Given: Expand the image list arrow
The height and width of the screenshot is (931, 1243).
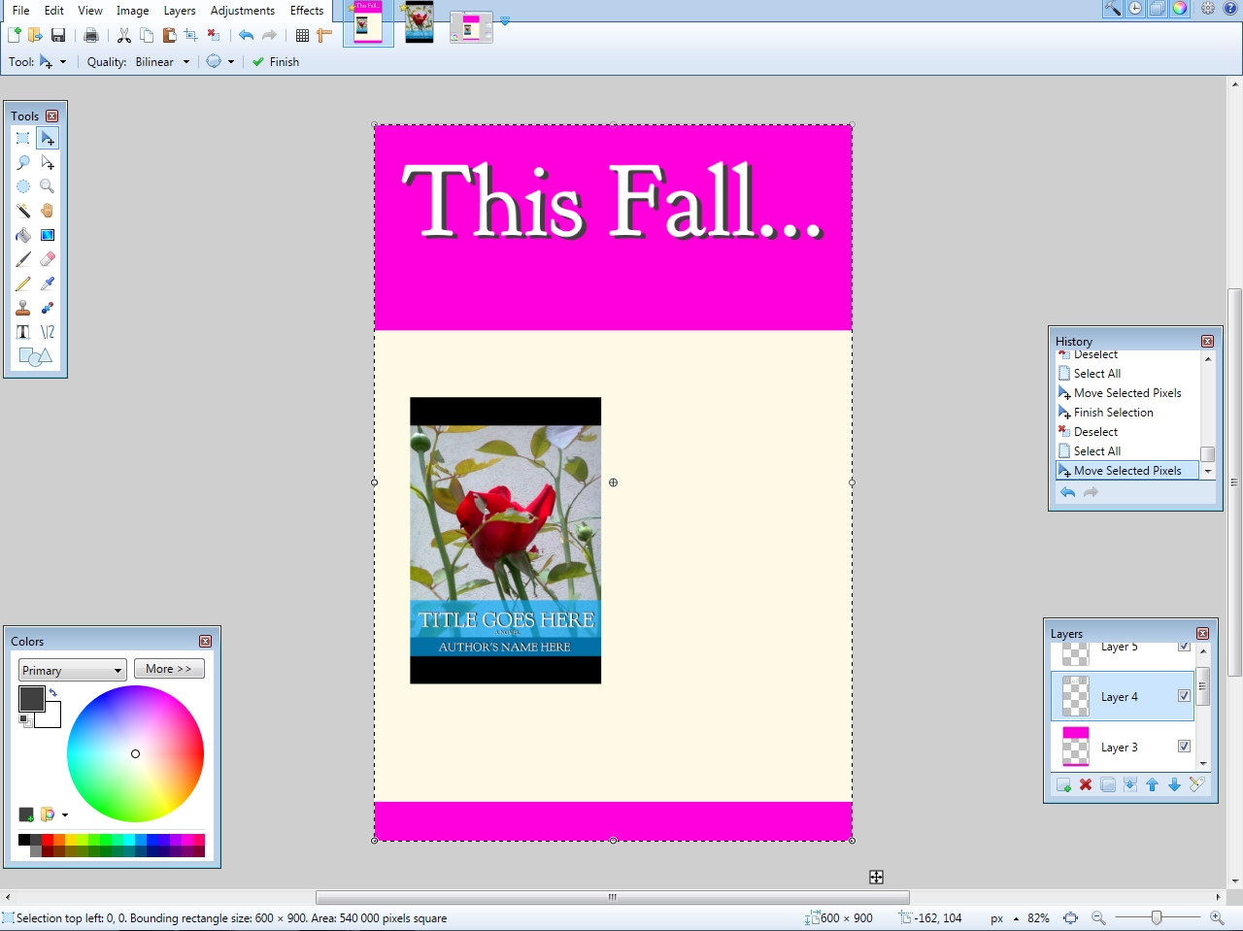Looking at the screenshot, I should (x=504, y=21).
